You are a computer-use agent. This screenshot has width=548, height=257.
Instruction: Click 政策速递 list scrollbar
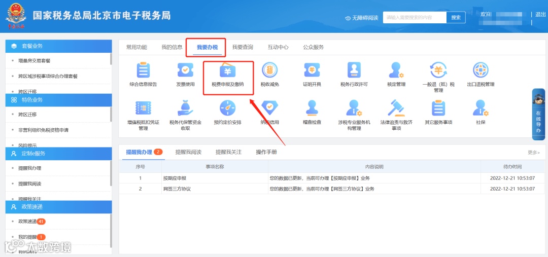click(x=111, y=231)
